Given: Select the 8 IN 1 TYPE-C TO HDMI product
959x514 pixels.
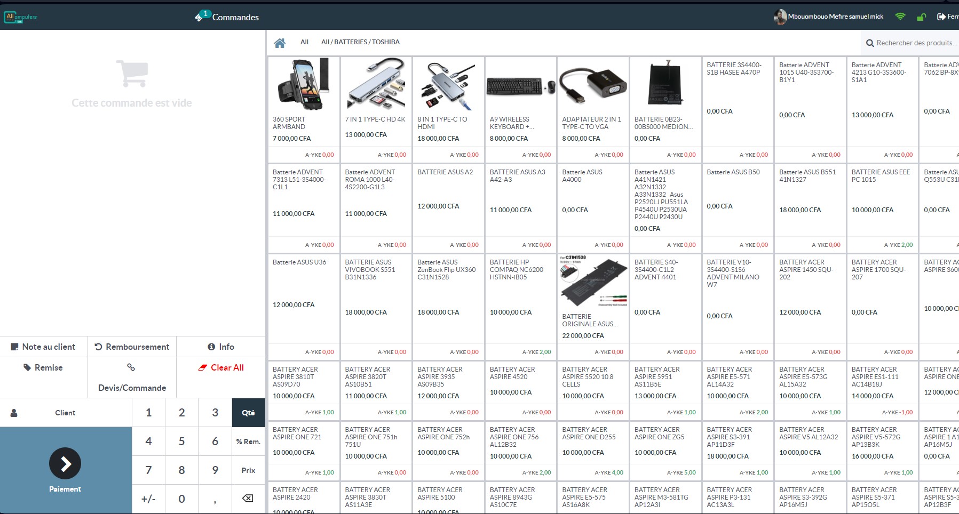Looking at the screenshot, I should tap(448, 109).
